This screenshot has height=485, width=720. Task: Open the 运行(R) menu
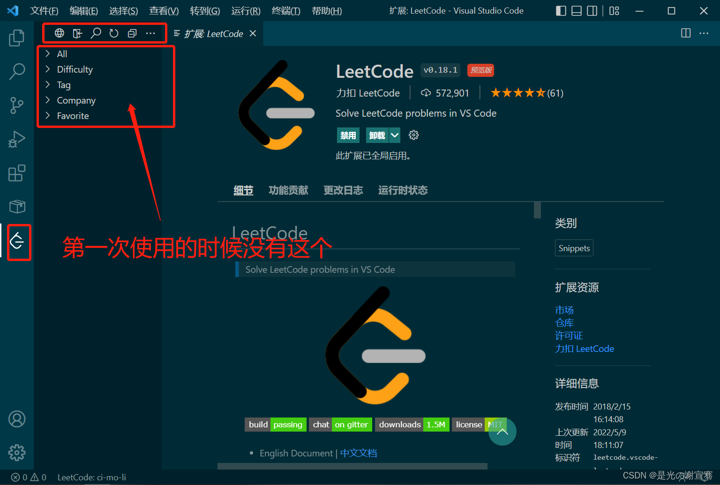246,11
